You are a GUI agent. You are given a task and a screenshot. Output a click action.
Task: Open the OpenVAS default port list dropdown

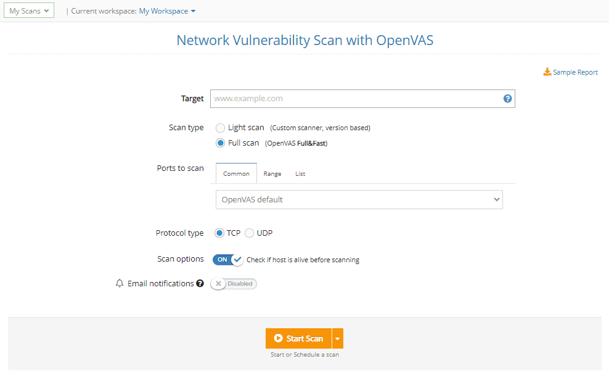(x=359, y=199)
